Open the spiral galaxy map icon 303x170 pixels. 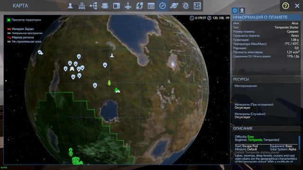click(x=186, y=6)
